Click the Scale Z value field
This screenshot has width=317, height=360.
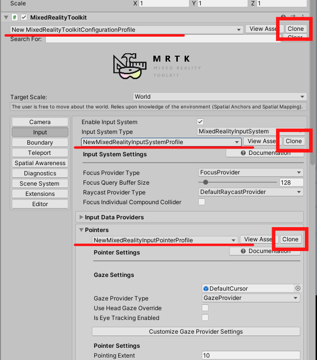(281, 3)
